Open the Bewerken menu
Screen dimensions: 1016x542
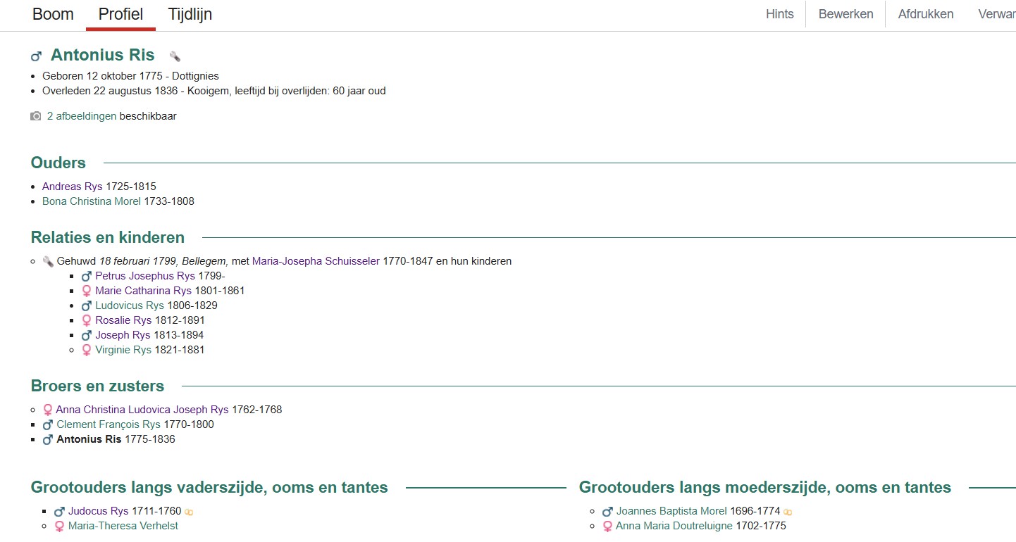pyautogui.click(x=845, y=13)
